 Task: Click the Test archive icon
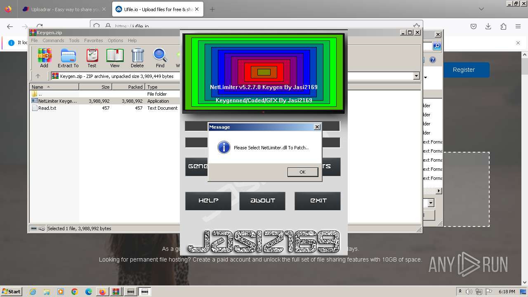click(92, 58)
